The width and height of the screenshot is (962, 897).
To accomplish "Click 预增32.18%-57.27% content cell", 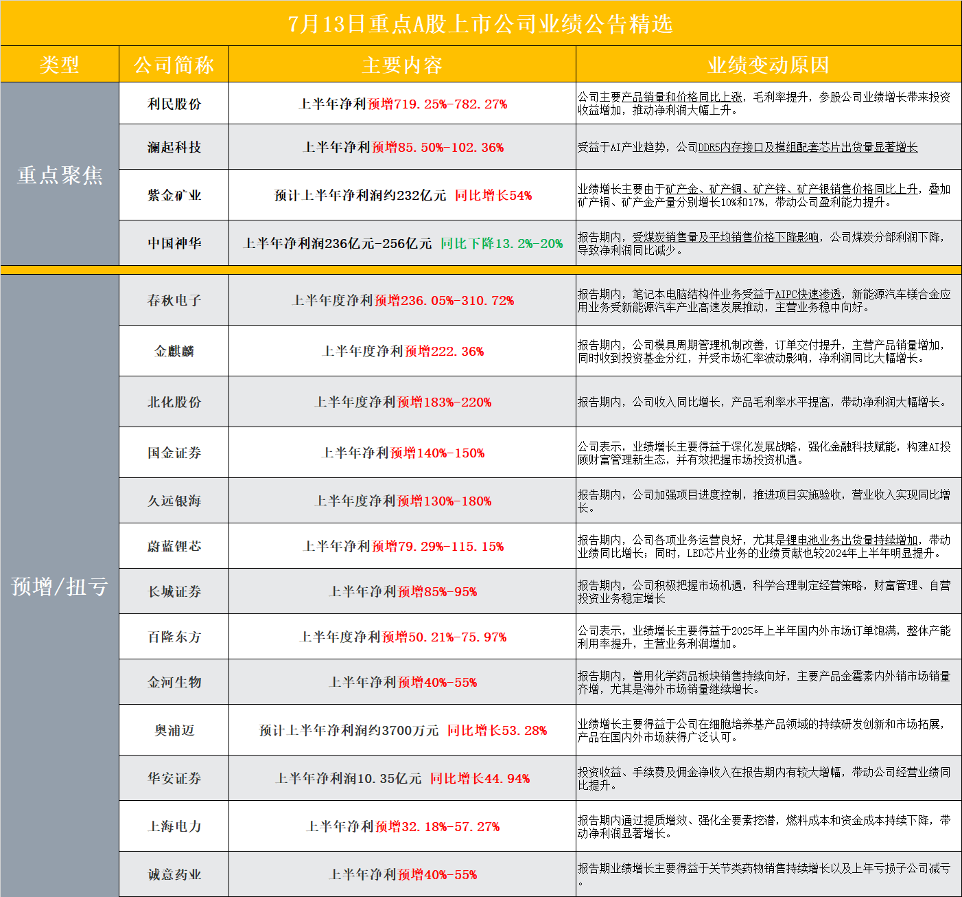I will point(402,826).
